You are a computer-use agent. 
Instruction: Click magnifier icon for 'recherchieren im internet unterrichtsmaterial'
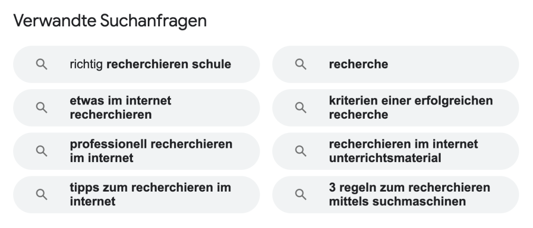pyautogui.click(x=300, y=151)
